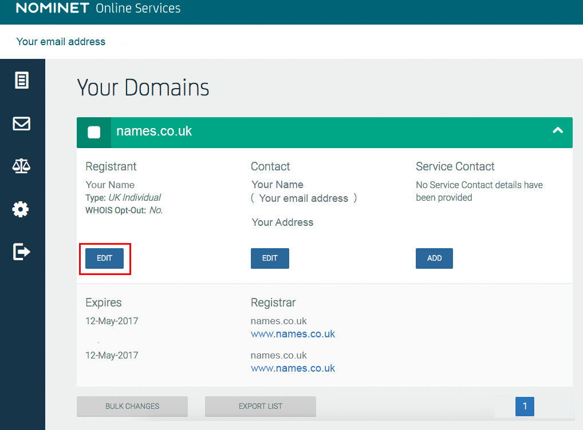Click 'Your Address' under Contact
The width and height of the screenshot is (583, 430).
[x=282, y=222]
